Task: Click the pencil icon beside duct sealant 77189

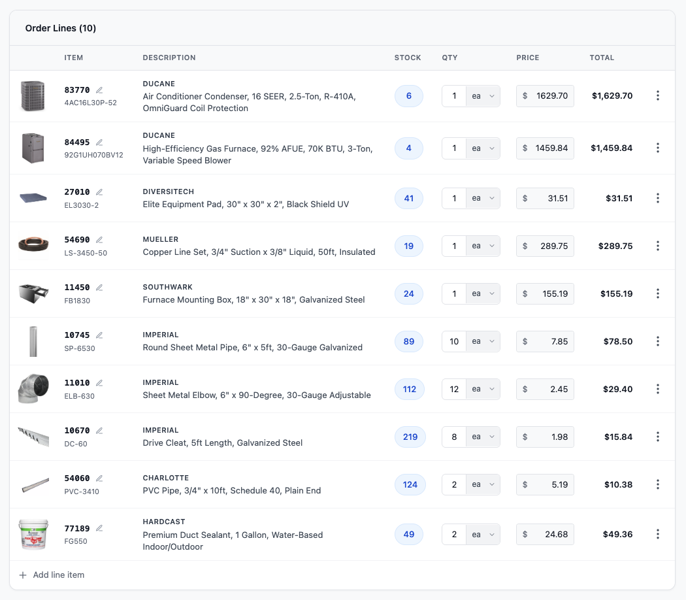Action: [x=99, y=528]
